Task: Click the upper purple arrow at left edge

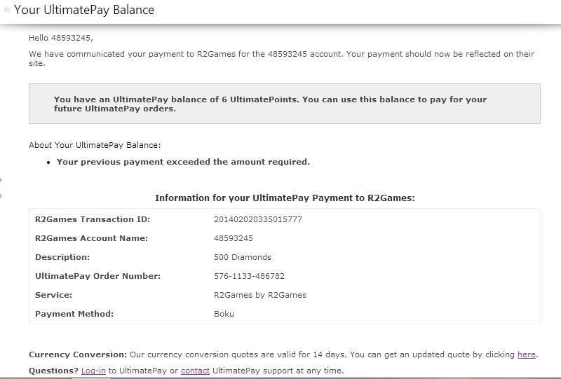Action: click(1, 180)
